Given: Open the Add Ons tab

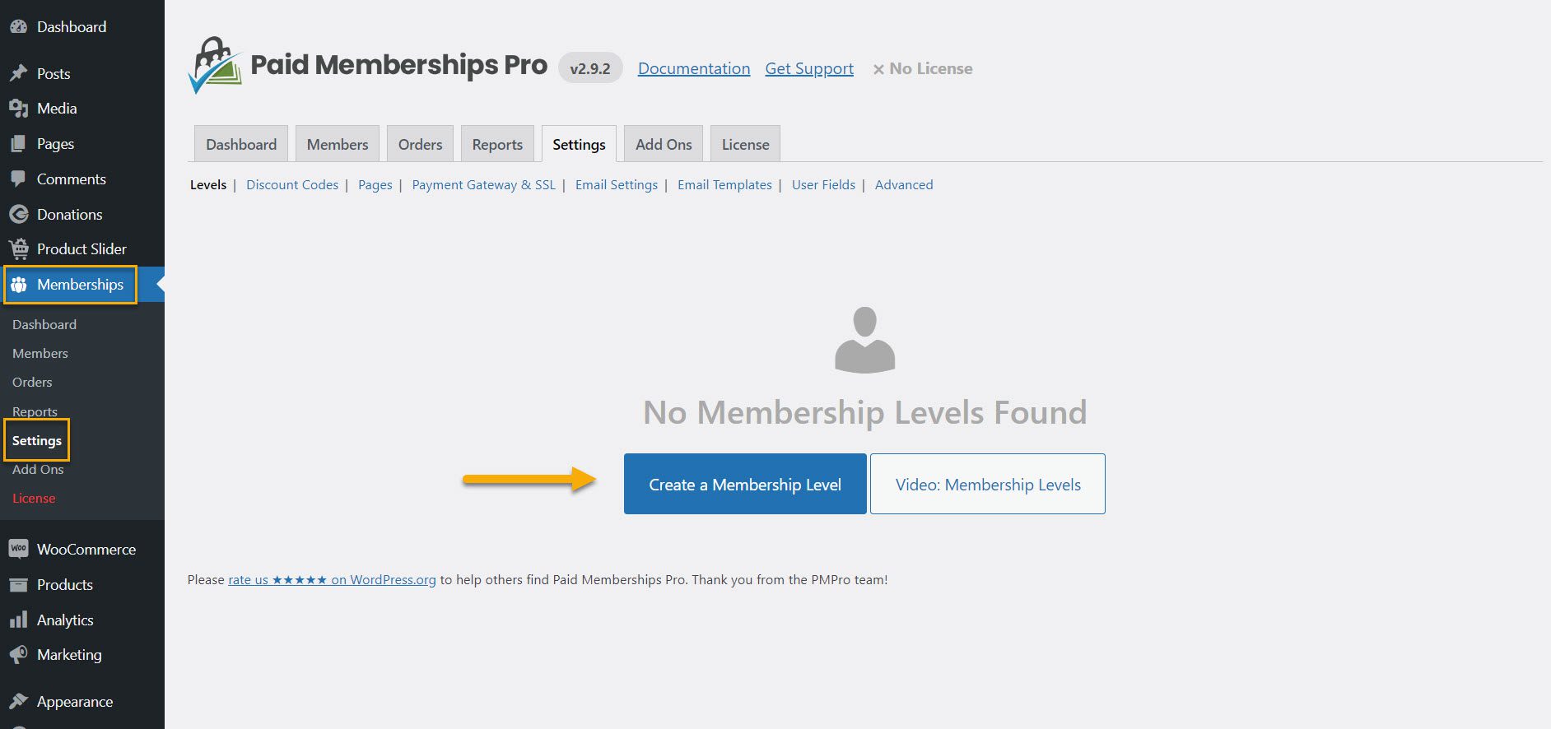Looking at the screenshot, I should coord(664,144).
